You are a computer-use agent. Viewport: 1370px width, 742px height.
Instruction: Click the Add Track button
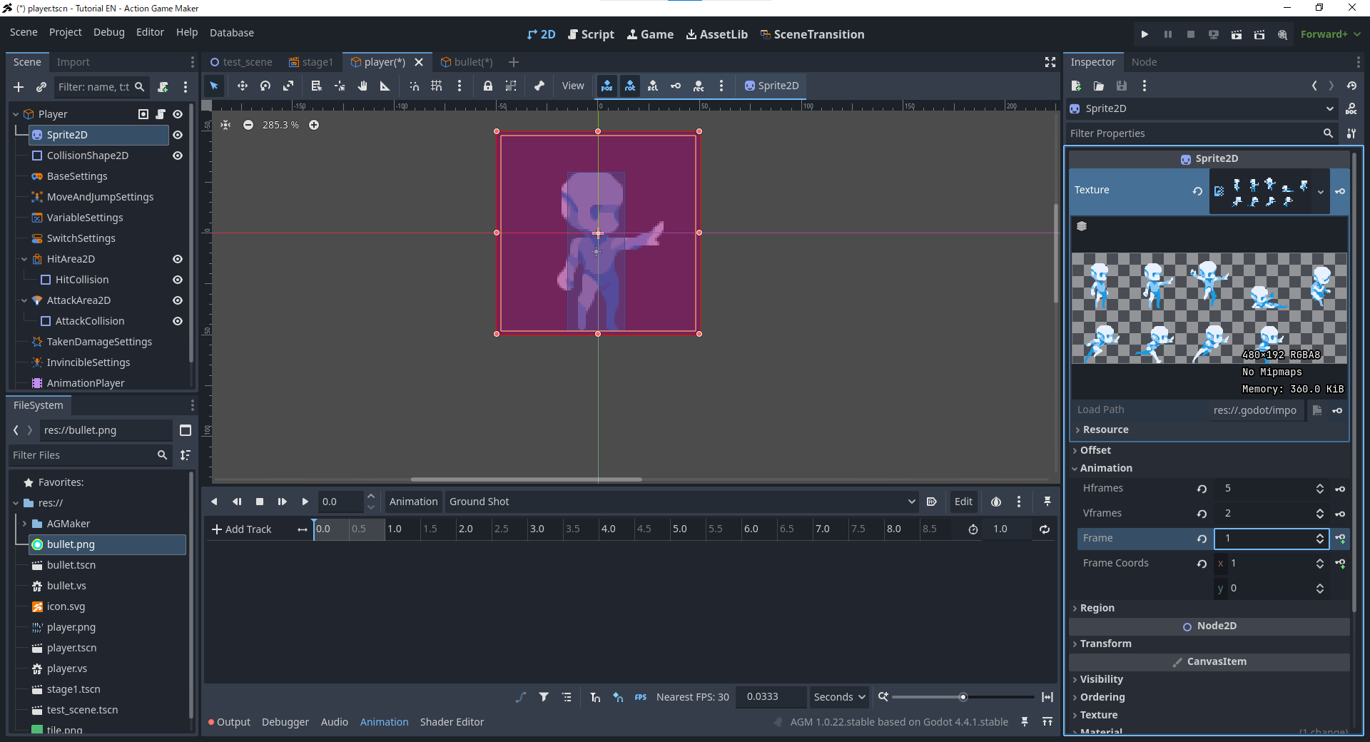pyautogui.click(x=242, y=529)
